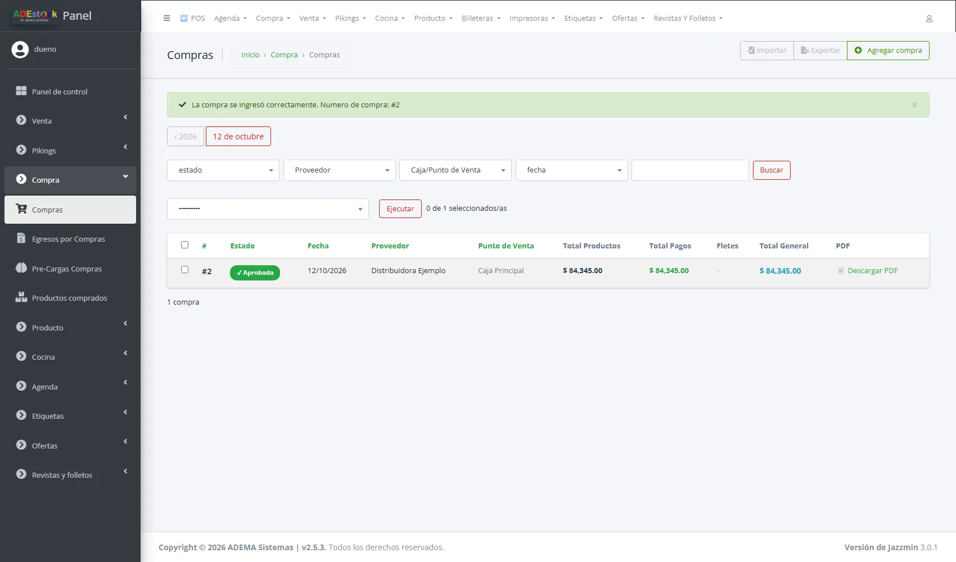Toggle the hamburger sidebar menu icon
The image size is (956, 562).
166,18
